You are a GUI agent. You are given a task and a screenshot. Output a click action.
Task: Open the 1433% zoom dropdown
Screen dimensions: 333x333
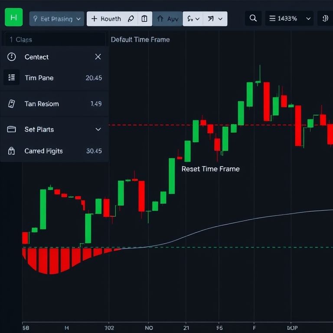(x=289, y=19)
